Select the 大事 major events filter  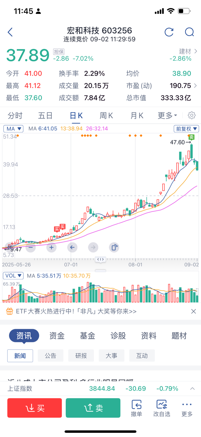point(111,356)
